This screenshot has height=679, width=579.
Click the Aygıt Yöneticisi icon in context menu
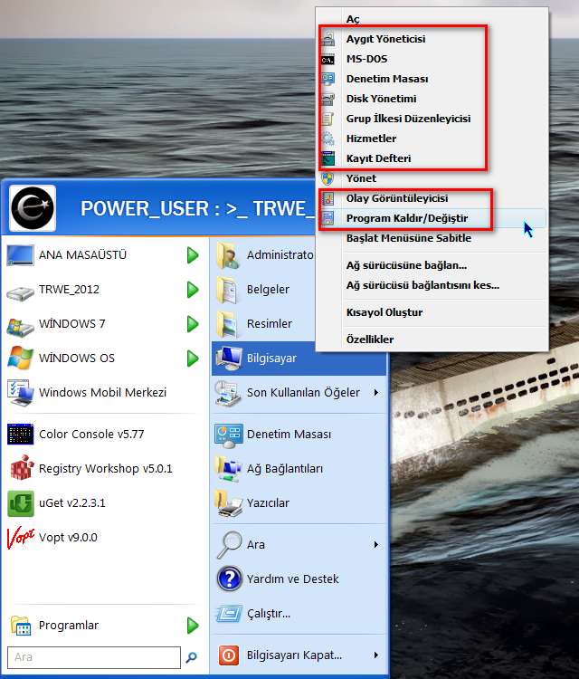(x=328, y=39)
